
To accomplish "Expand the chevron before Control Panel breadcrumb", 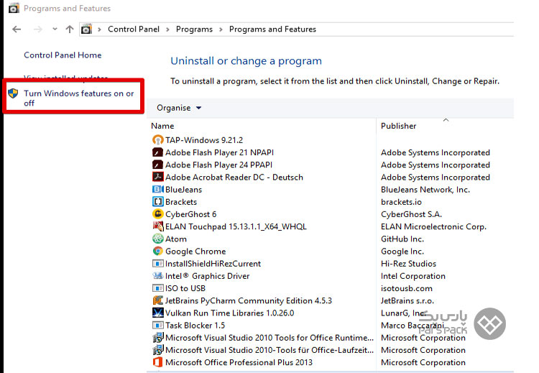I will pos(99,29).
